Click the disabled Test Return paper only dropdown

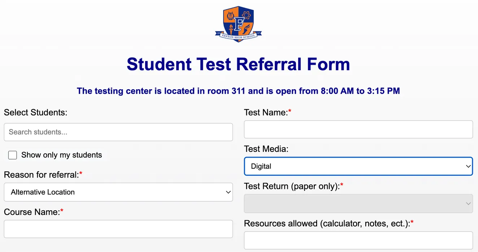coord(358,204)
